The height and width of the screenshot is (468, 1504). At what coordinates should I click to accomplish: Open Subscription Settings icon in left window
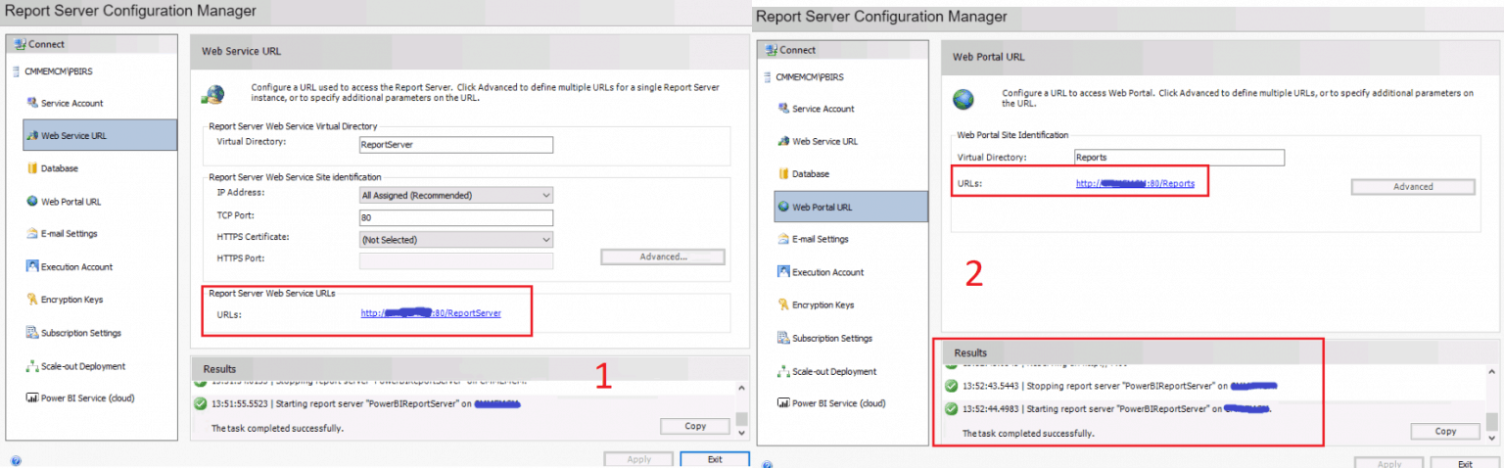coord(32,333)
